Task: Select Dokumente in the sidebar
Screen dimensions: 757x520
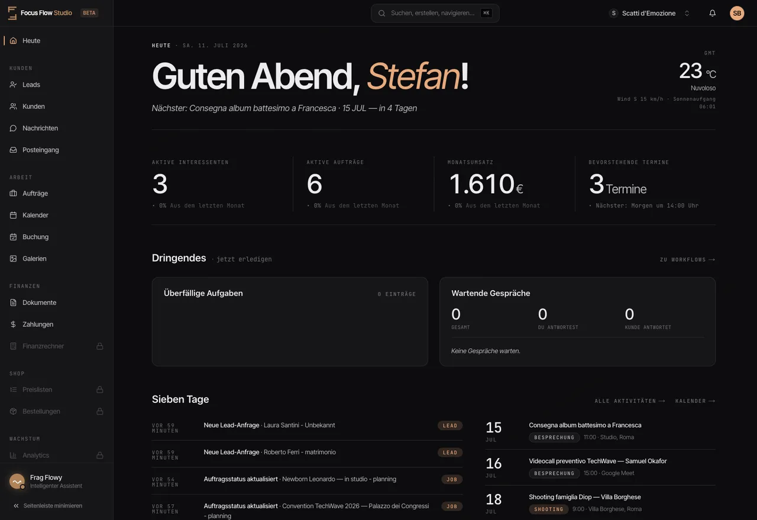Action: pyautogui.click(x=56, y=303)
